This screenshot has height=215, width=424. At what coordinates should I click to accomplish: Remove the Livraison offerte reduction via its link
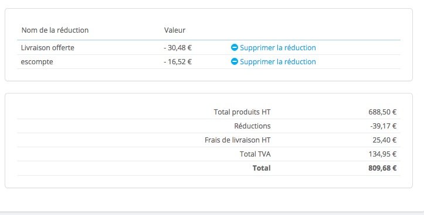[278, 48]
